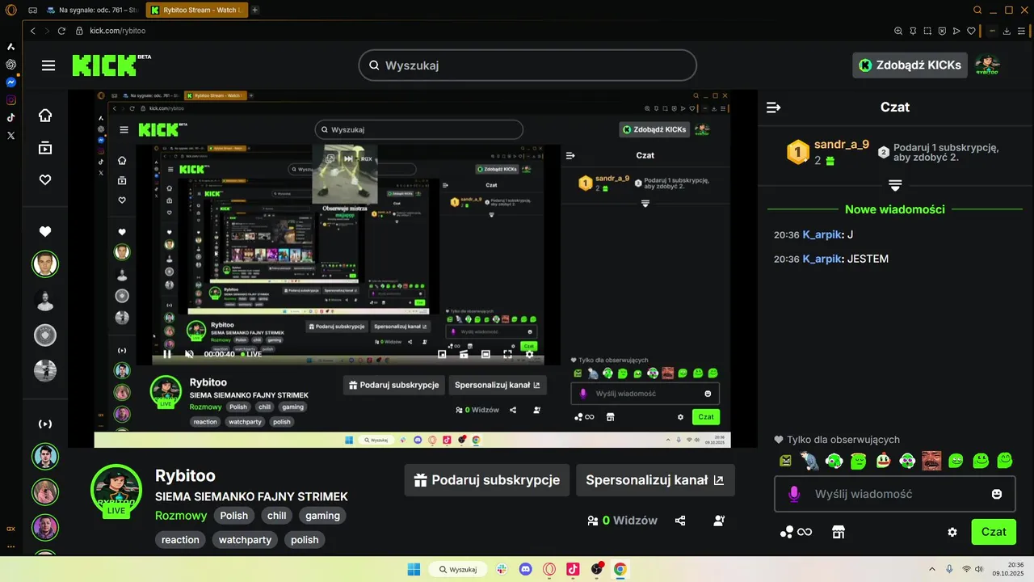Open Discord from the taskbar
This screenshot has height=582, width=1034.
click(x=526, y=569)
